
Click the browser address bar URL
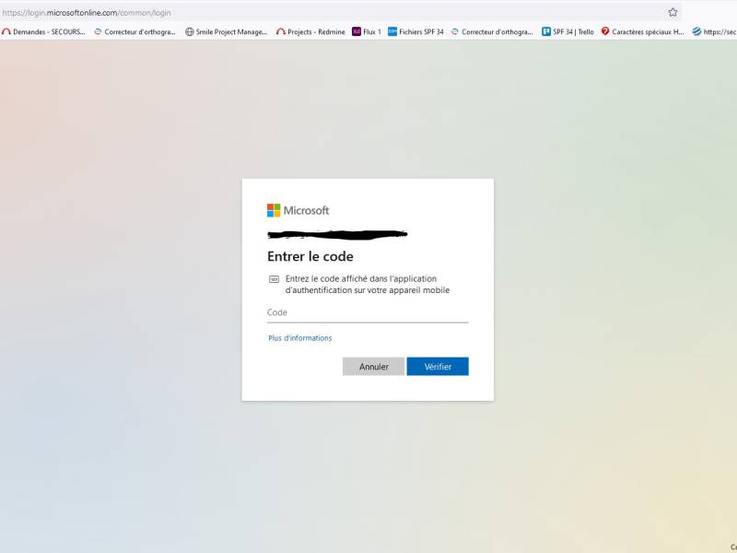(x=87, y=13)
